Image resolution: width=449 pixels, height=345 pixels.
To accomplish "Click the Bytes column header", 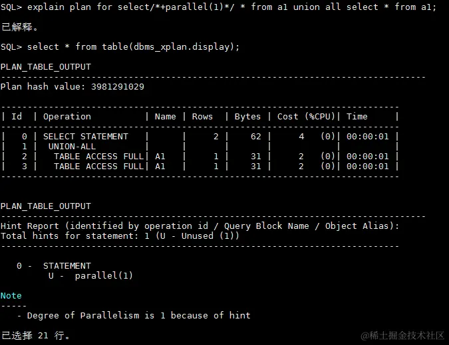I will pyautogui.click(x=247, y=117).
